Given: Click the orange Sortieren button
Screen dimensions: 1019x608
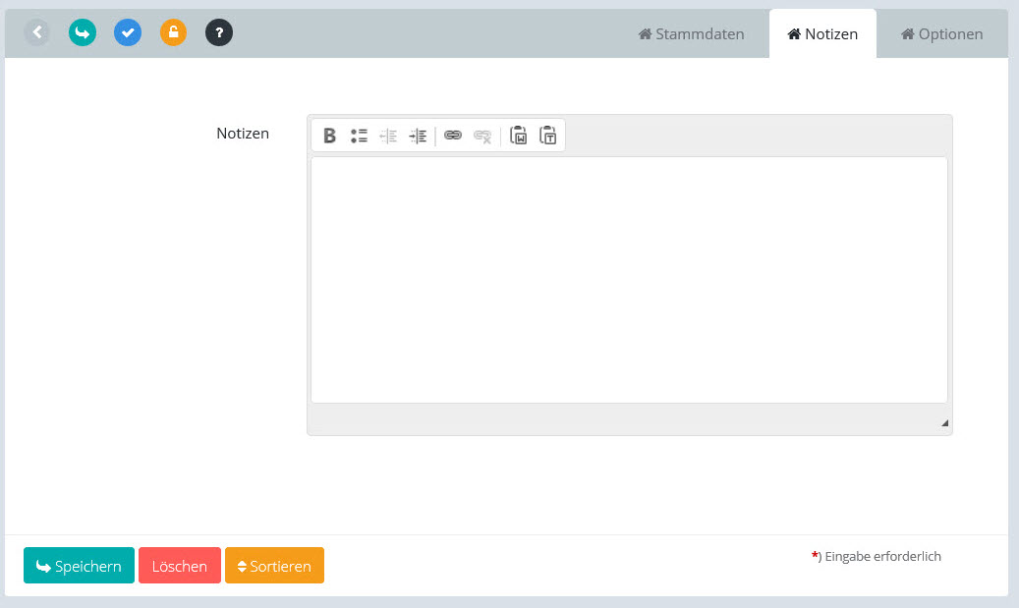Looking at the screenshot, I should pos(274,566).
